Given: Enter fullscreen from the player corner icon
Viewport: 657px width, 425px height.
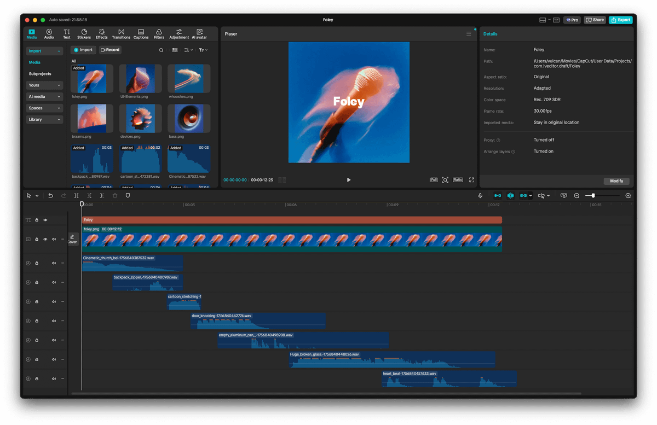Looking at the screenshot, I should tap(471, 179).
